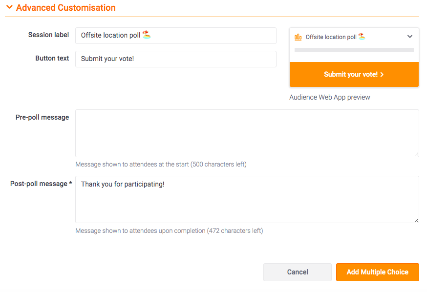Screen dimensions: 427x292
Task: Click the bar chart poll icon in preview
Action: point(298,37)
